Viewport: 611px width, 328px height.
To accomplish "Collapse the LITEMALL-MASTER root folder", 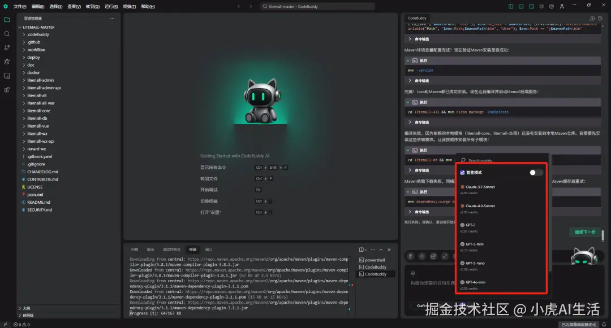I will (68, 27).
